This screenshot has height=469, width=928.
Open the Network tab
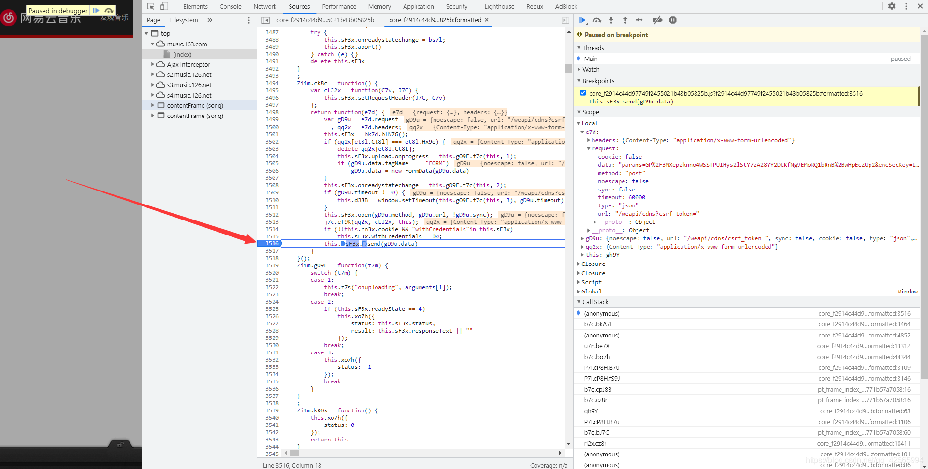click(x=265, y=6)
